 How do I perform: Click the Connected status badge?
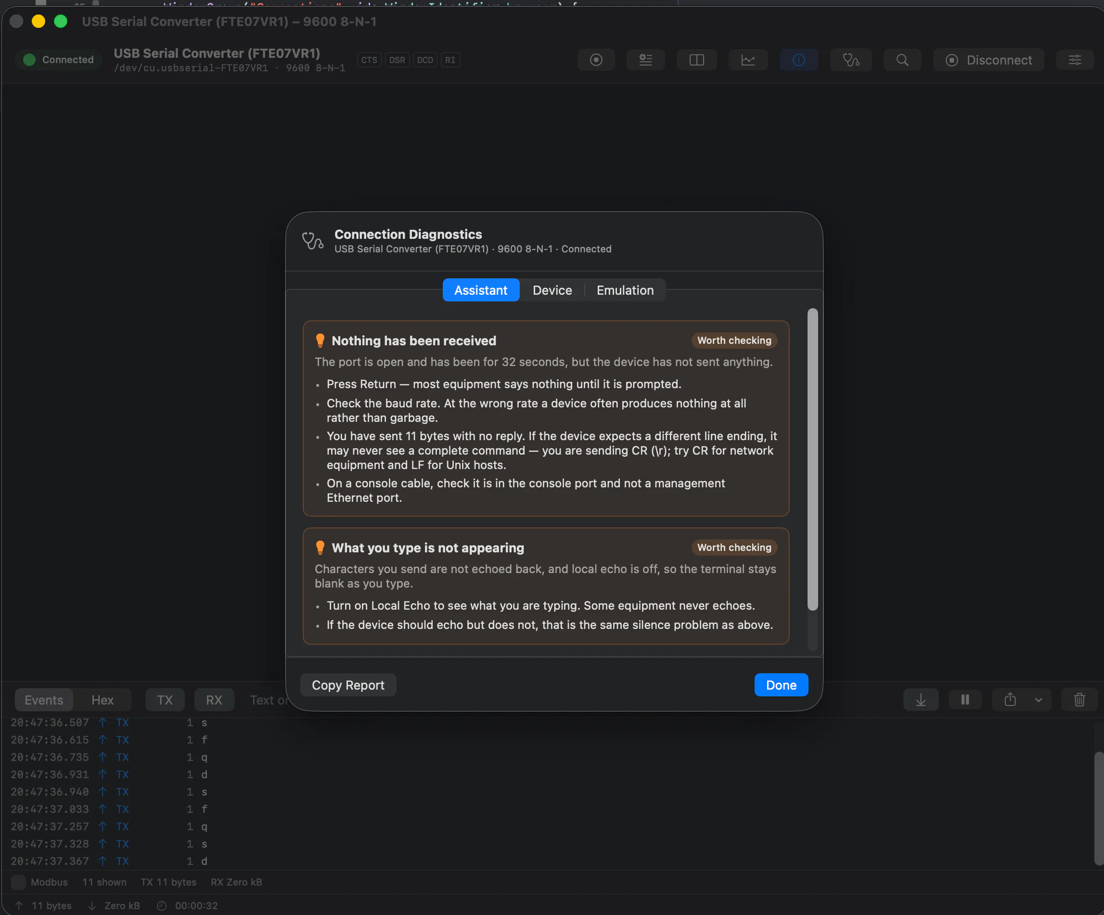tap(58, 60)
